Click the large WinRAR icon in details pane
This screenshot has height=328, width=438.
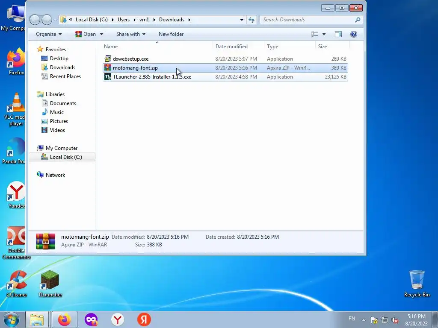pos(45,241)
